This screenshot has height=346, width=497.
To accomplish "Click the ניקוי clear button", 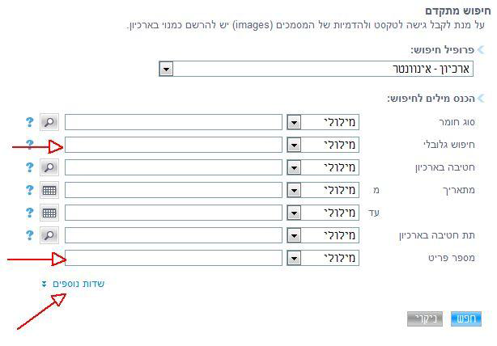I will point(425,319).
